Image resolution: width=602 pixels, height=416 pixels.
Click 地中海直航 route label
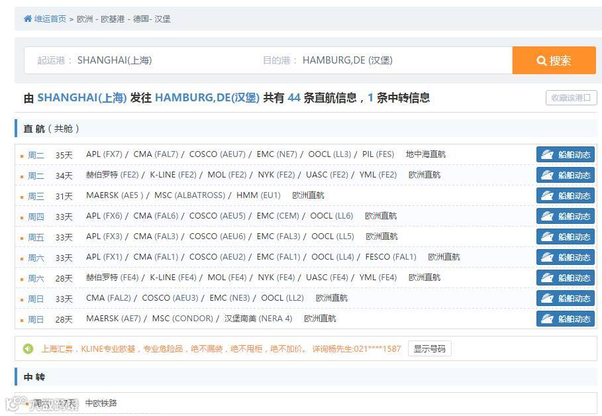tap(426, 154)
